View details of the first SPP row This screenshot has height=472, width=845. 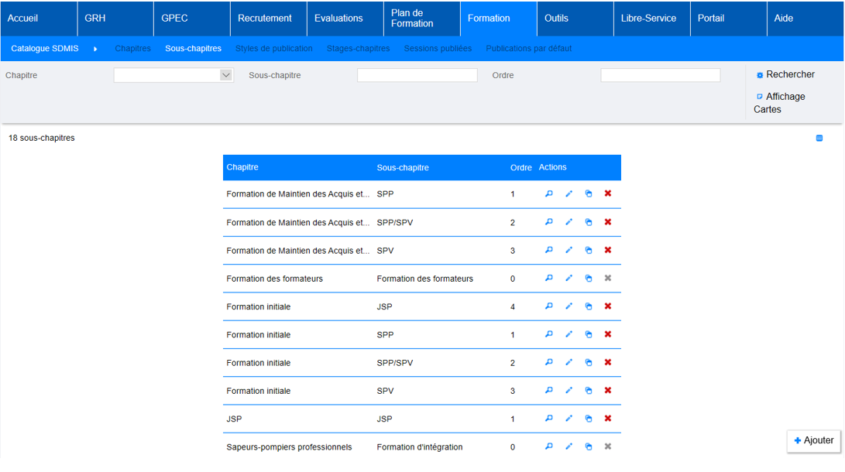549,193
